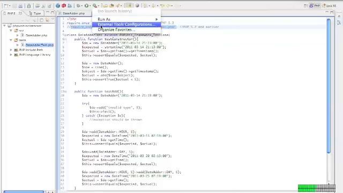Click the gray sphere toolbar icon
This screenshot has height=193, width=343.
[137, 6]
